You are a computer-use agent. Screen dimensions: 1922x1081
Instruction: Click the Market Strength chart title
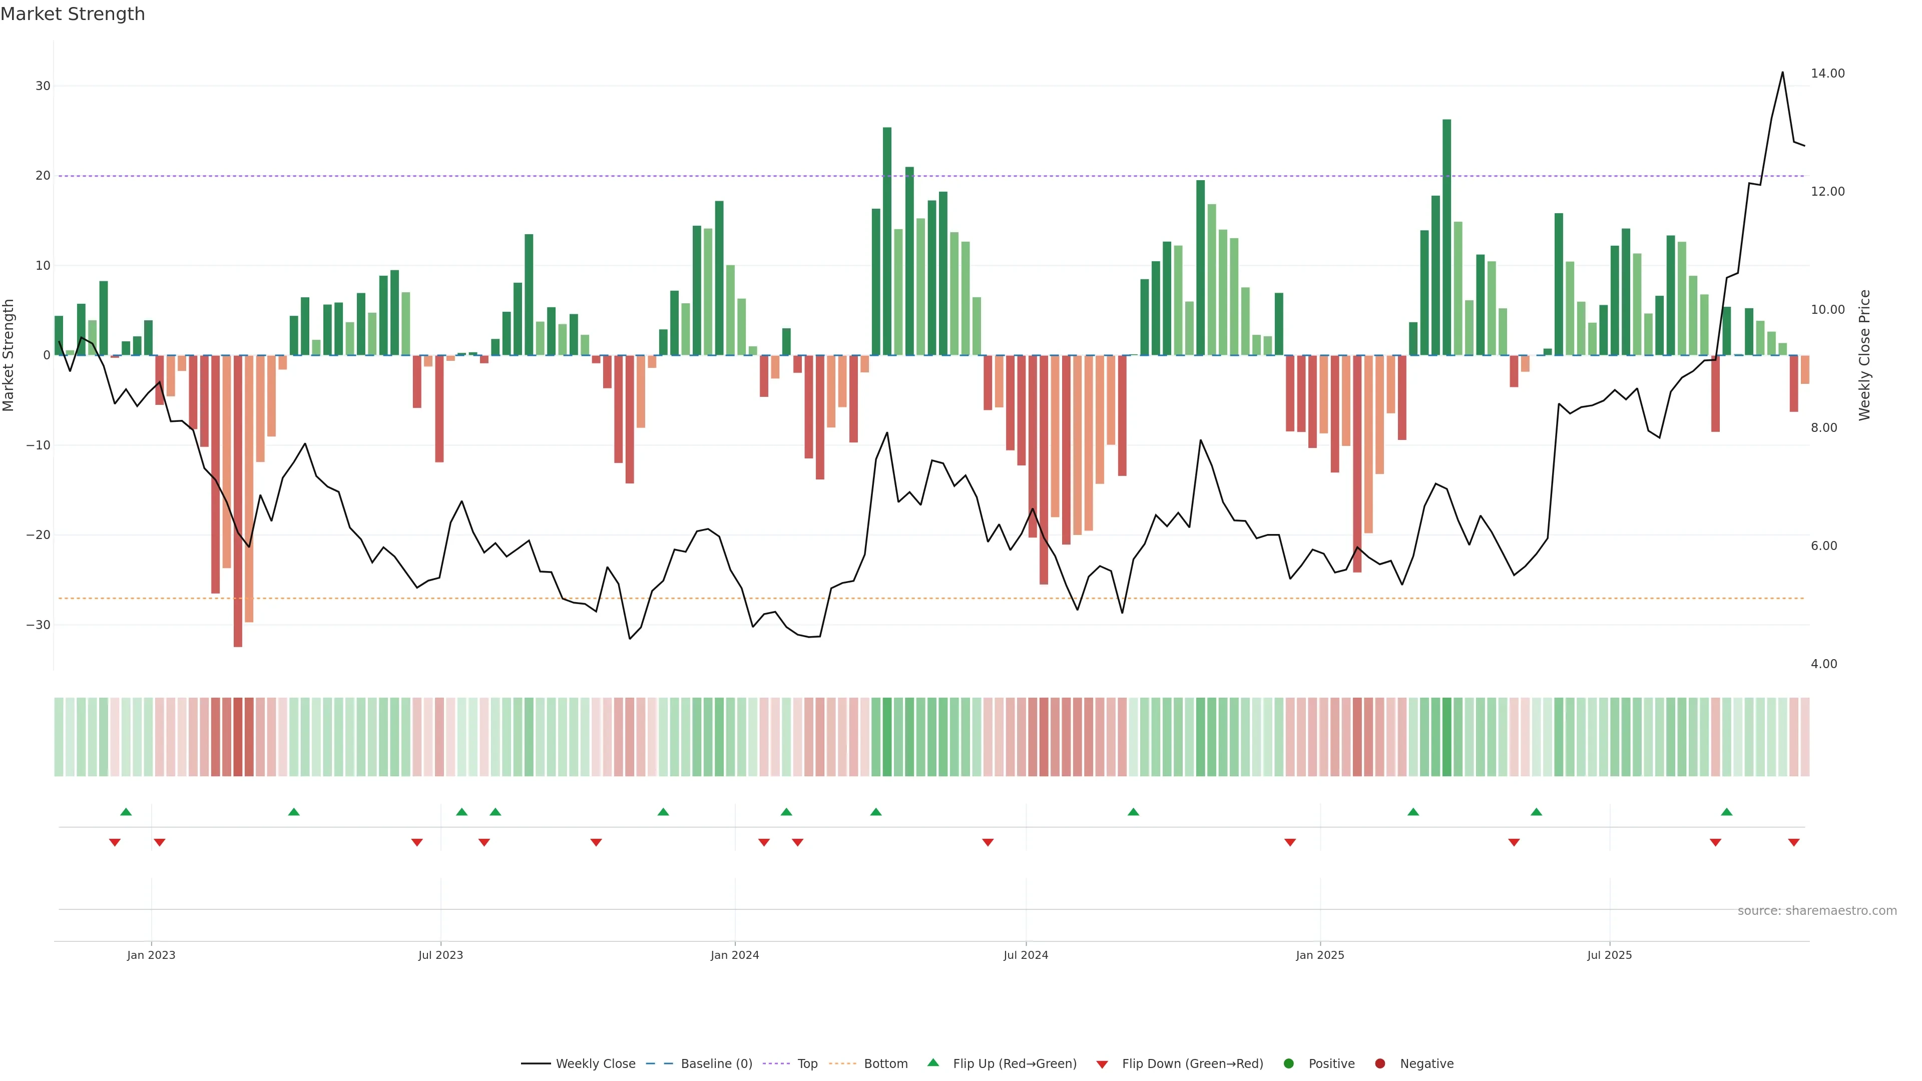click(73, 14)
